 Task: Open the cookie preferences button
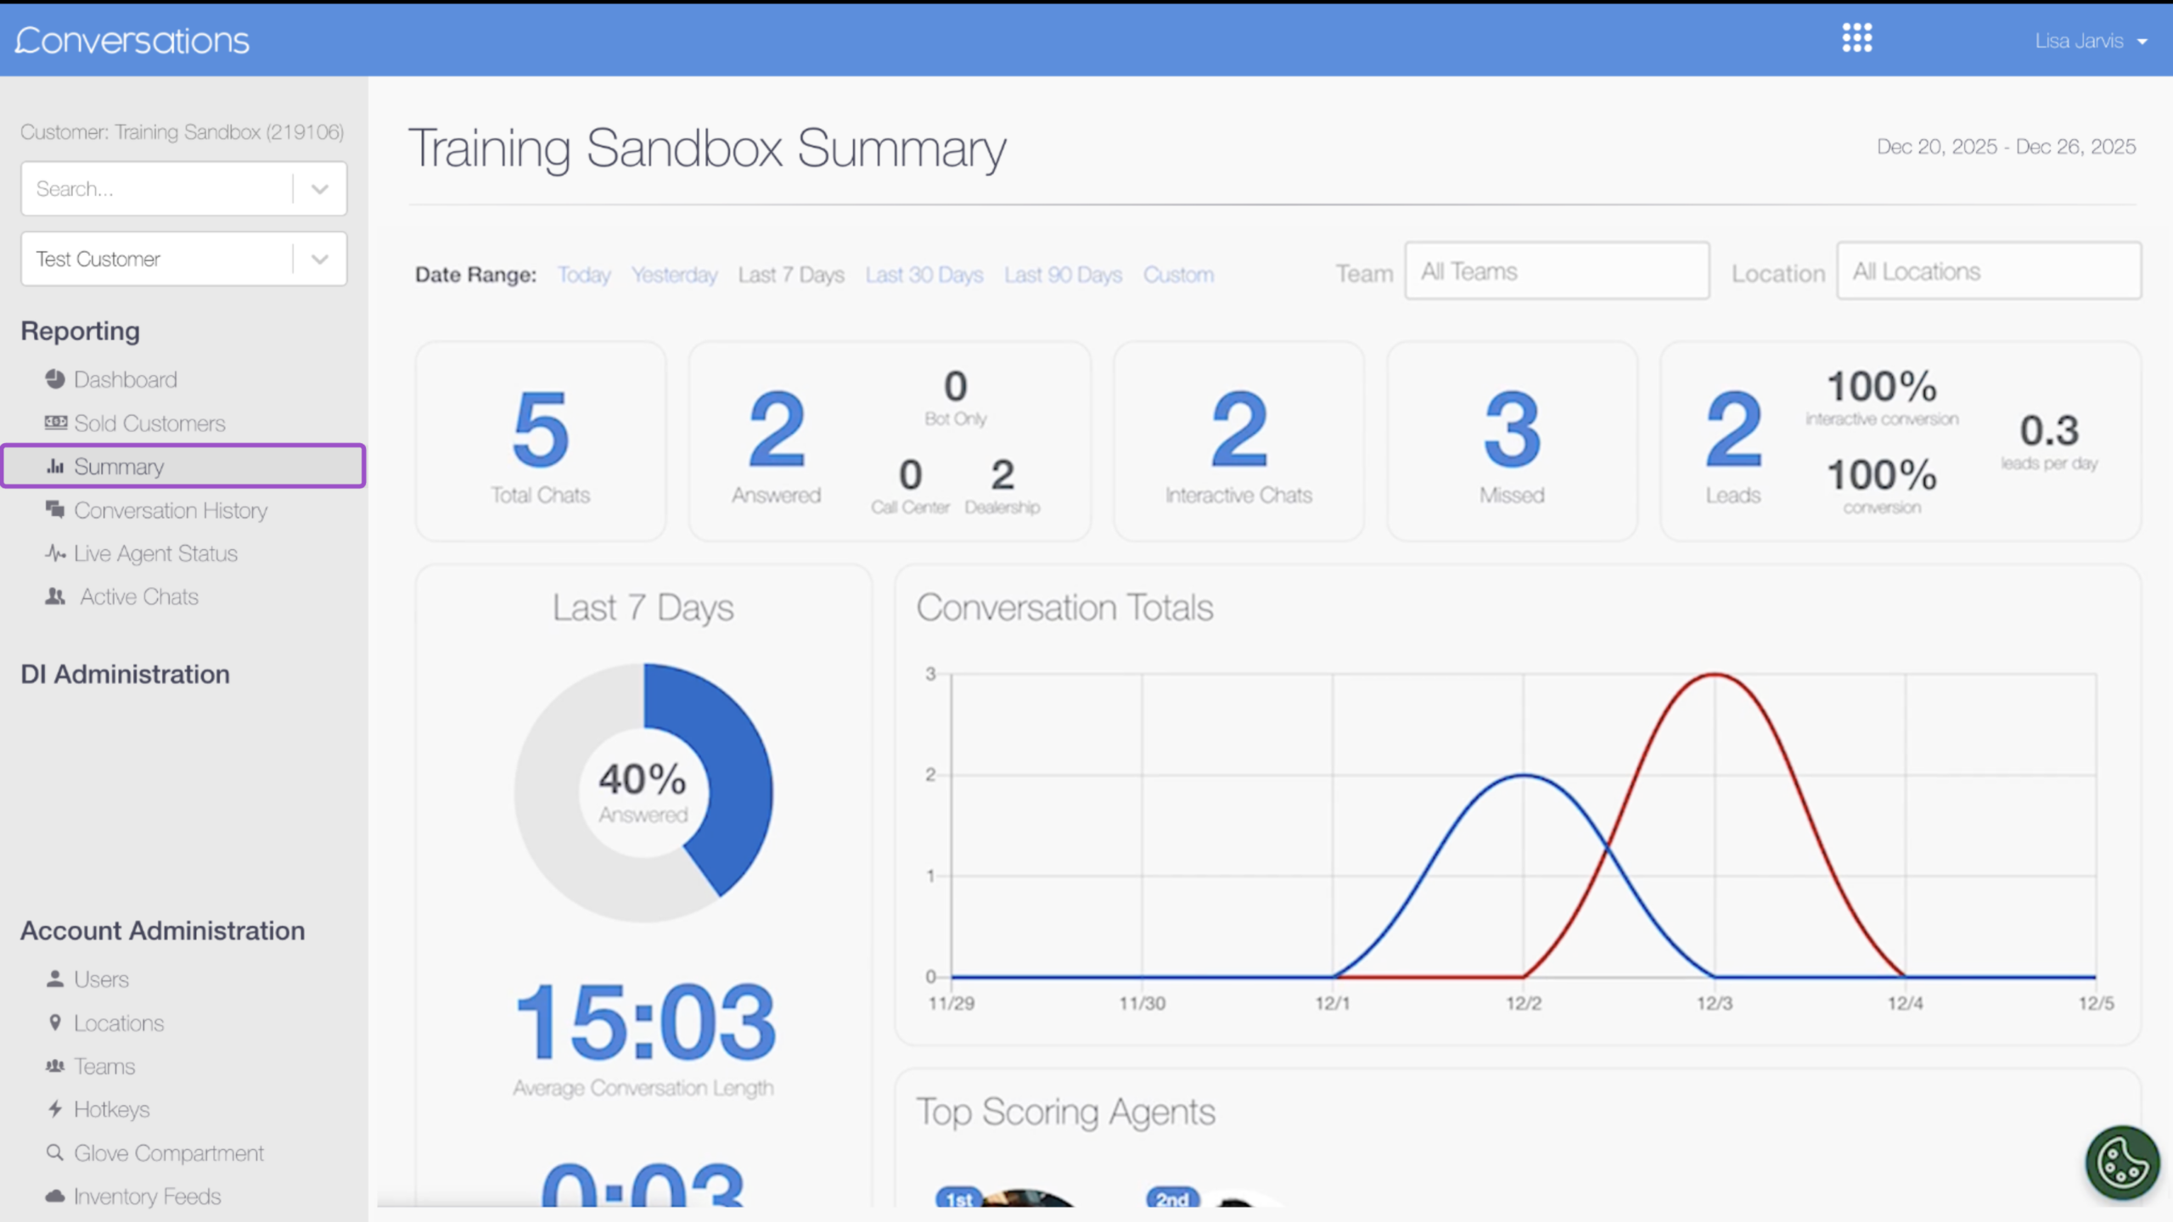click(x=2121, y=1162)
